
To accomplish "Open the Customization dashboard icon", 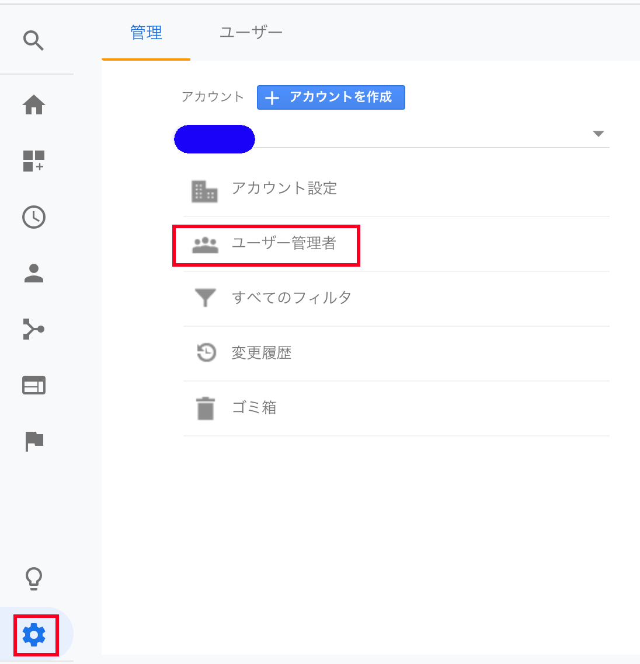I will pos(34,160).
